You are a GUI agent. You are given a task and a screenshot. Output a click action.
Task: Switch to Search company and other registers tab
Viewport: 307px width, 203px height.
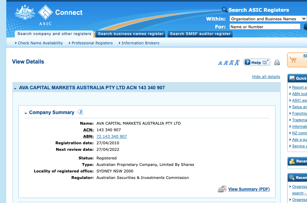click(x=54, y=34)
